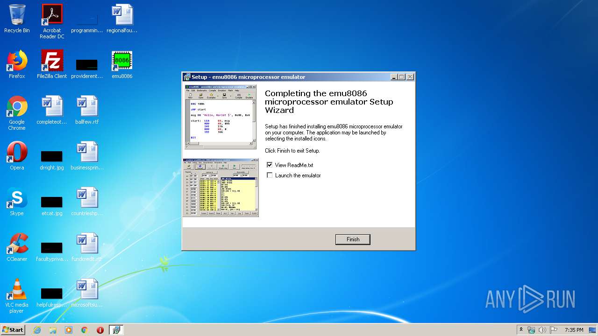
Task: Select the programmin... desktop file
Action: (87, 19)
